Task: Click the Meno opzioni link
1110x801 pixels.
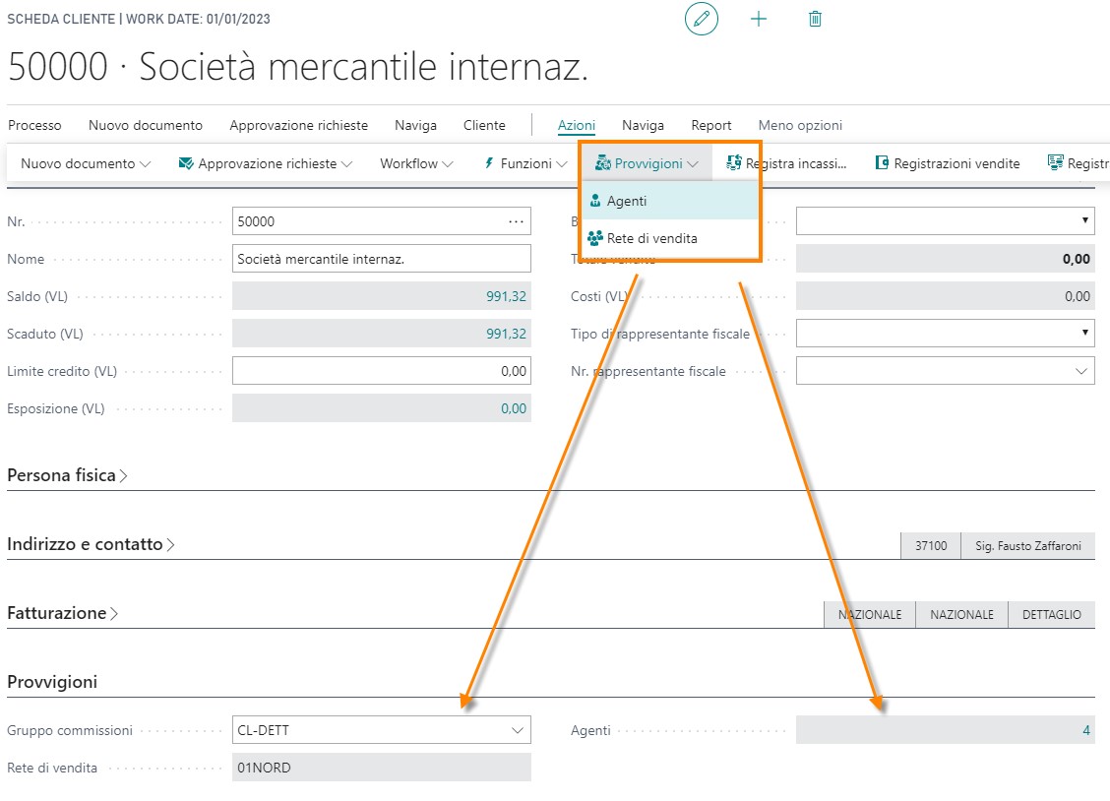Action: point(799,125)
